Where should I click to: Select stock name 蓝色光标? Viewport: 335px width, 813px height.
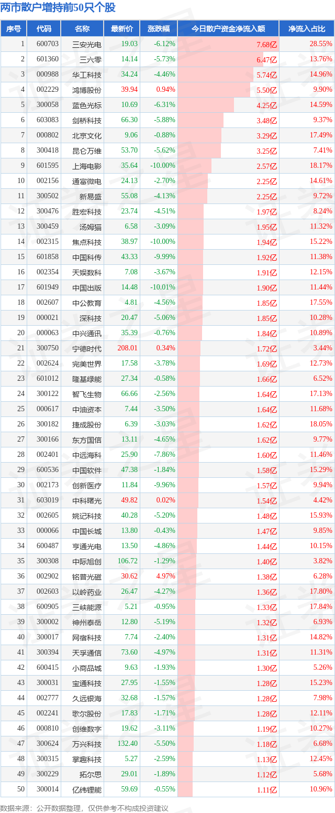87,105
